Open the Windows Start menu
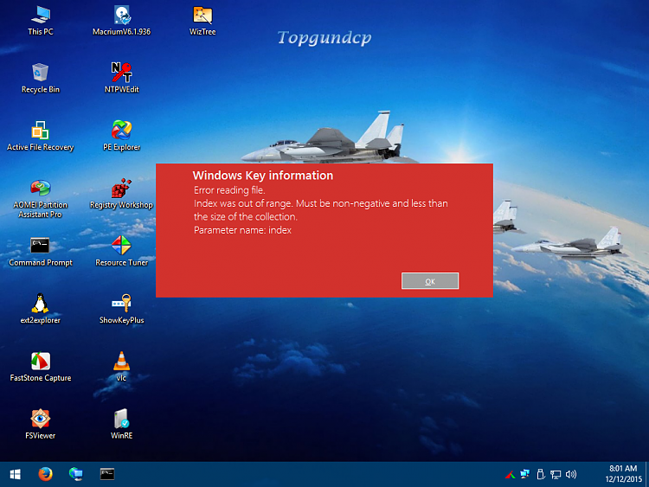 click(16, 474)
